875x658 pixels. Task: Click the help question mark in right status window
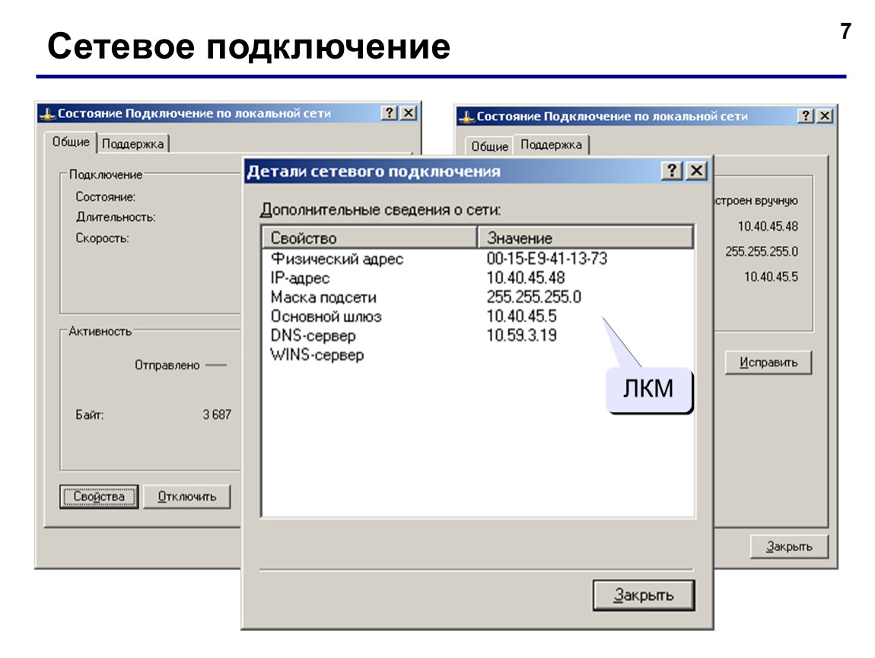tap(806, 116)
